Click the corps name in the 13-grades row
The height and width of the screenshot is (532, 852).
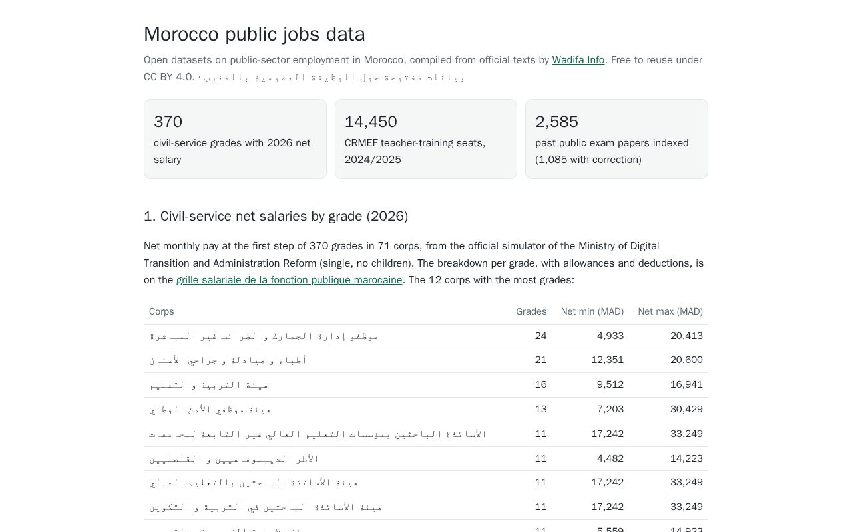click(x=210, y=409)
